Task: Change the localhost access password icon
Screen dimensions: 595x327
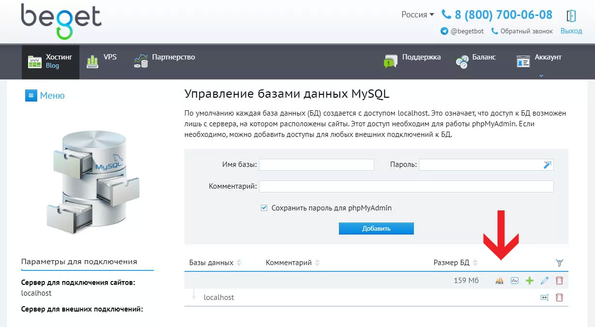Action: coord(544,297)
